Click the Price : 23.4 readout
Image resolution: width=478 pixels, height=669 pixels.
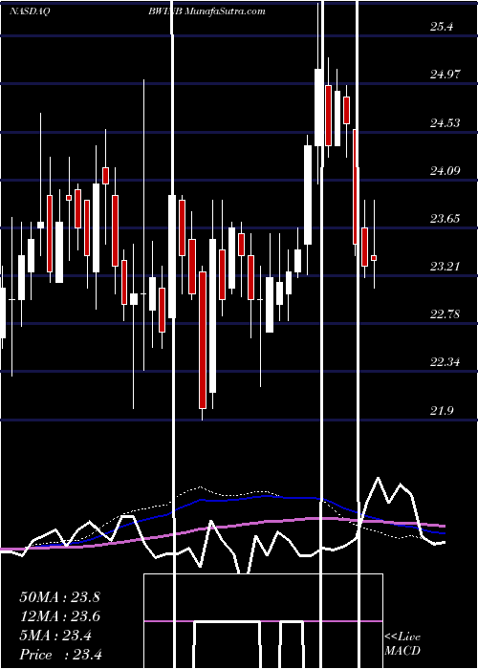tap(60, 655)
